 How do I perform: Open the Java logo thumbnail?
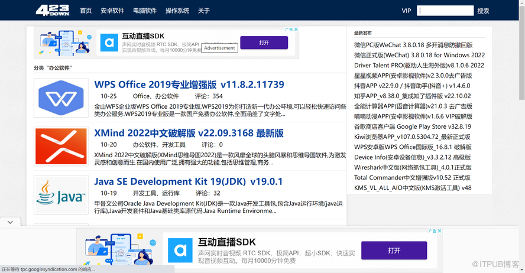click(x=61, y=195)
